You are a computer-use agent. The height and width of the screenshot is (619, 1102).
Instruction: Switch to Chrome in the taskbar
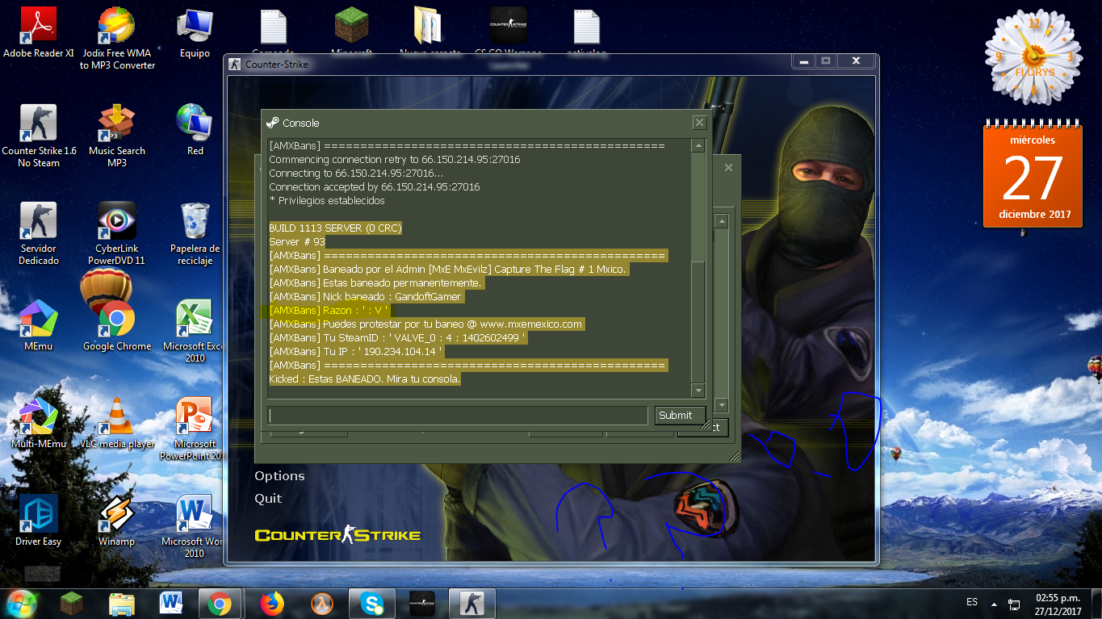click(220, 604)
